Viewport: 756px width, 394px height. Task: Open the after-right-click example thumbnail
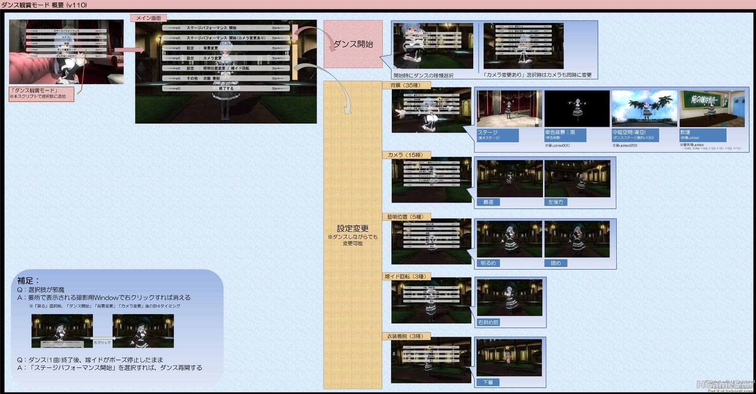pos(143,331)
